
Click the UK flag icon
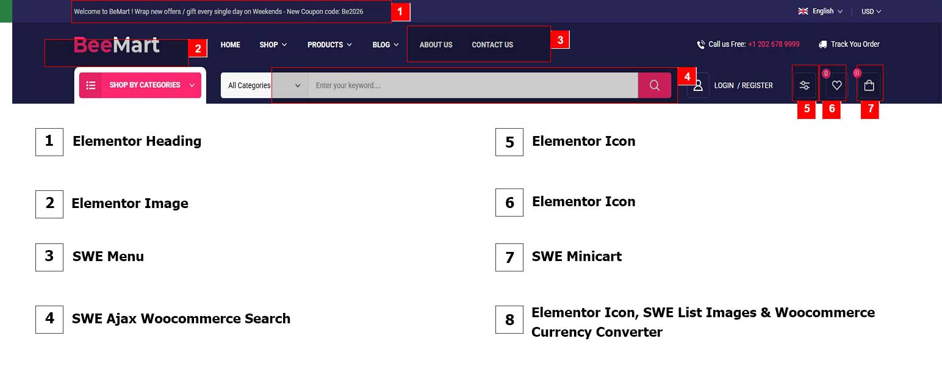click(x=804, y=11)
